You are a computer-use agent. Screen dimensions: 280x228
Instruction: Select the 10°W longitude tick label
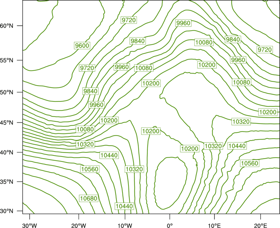(125, 226)
